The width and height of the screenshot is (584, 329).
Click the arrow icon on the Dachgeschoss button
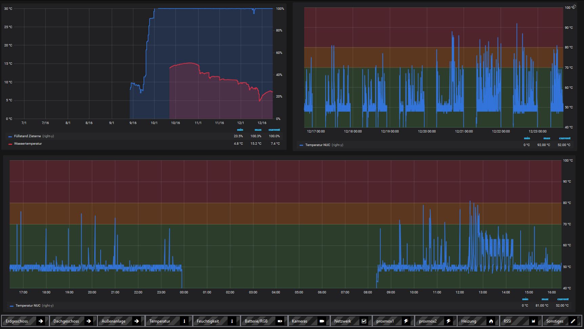coord(89,321)
